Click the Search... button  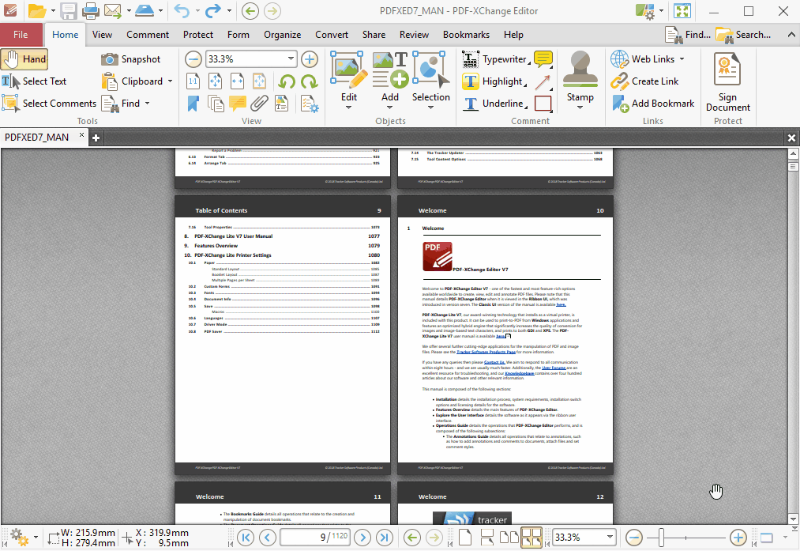[x=743, y=35]
